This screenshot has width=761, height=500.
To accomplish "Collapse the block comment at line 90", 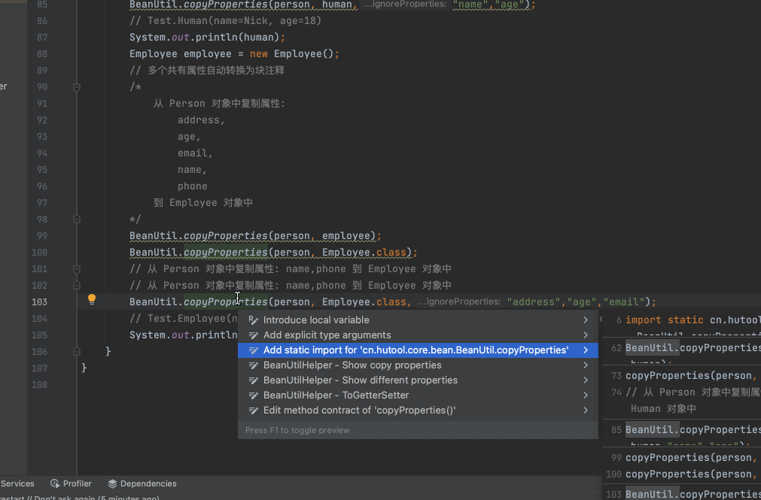I will [77, 88].
